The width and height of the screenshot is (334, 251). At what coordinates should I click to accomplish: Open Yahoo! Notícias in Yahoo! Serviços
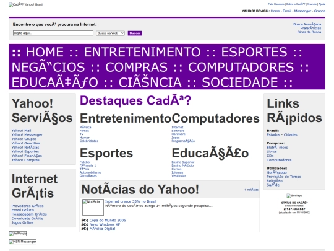[x=25, y=148]
